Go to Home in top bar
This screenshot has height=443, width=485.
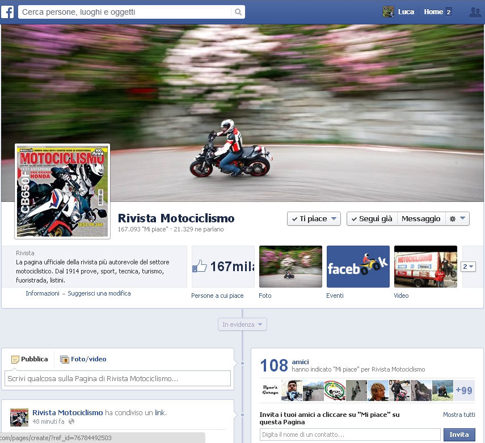click(x=433, y=12)
